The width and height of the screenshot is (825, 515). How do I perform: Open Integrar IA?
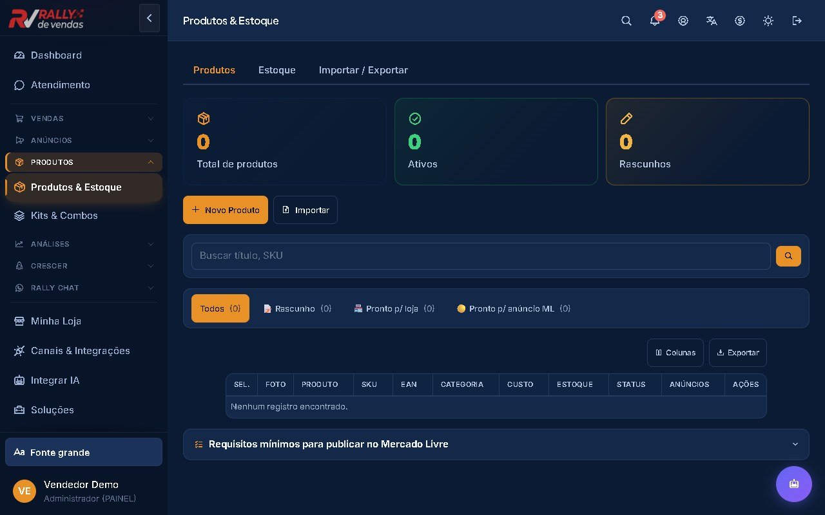tap(84, 380)
